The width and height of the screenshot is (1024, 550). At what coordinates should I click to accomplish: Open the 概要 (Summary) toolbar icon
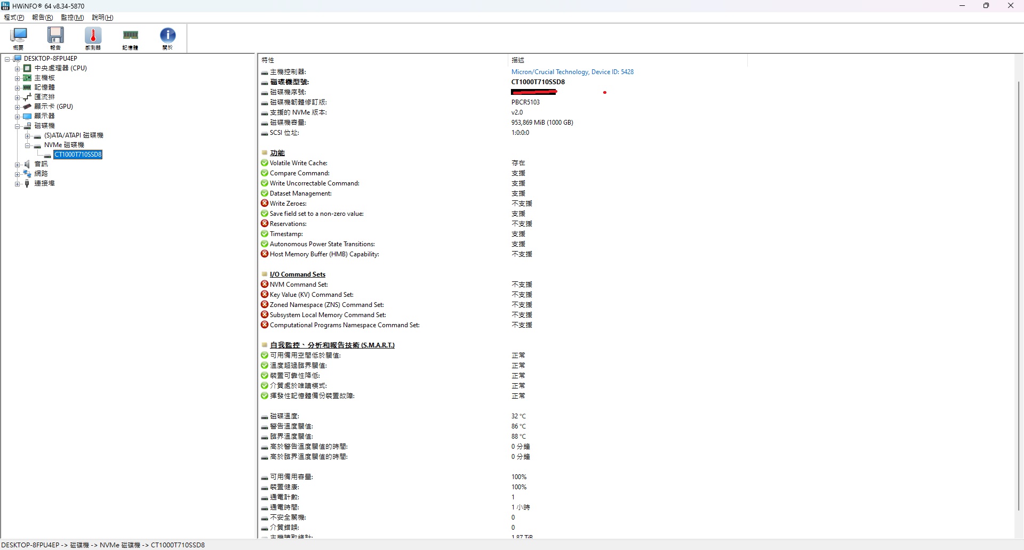point(19,37)
